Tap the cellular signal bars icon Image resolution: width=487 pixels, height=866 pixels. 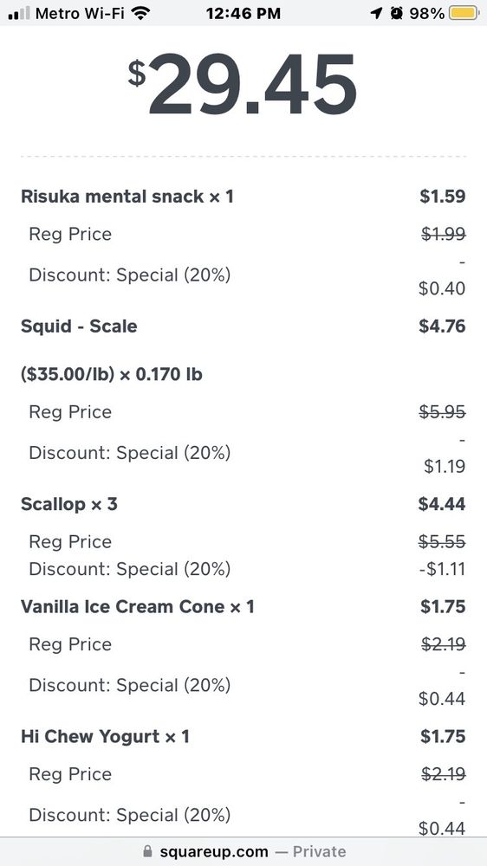coord(19,13)
